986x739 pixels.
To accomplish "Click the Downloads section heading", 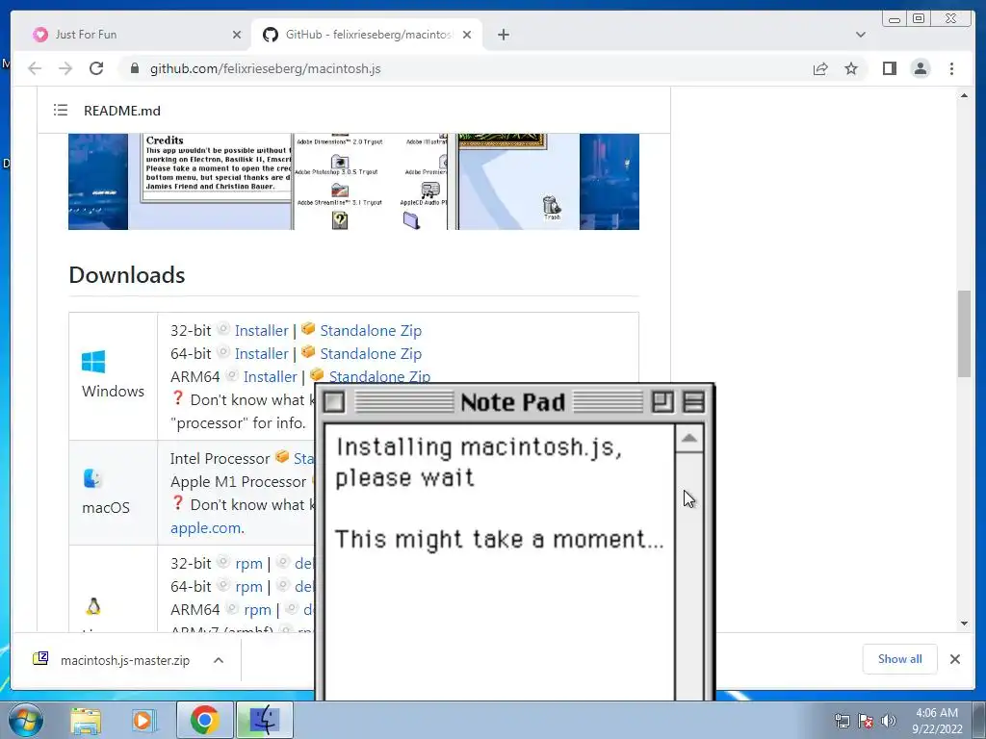I will click(x=127, y=275).
